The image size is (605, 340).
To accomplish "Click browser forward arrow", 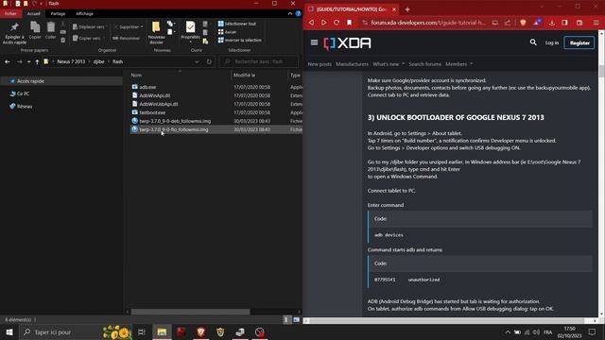I will click(x=323, y=23).
